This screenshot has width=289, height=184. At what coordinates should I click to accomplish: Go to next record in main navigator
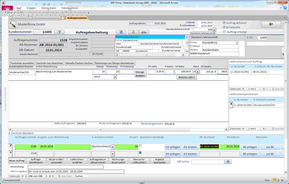tap(46, 176)
